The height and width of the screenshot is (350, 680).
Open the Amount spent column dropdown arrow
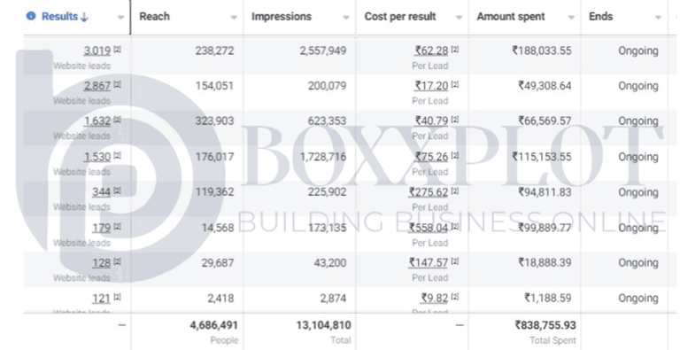click(x=571, y=18)
